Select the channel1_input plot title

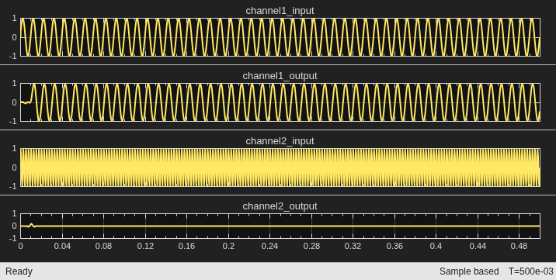coord(280,11)
